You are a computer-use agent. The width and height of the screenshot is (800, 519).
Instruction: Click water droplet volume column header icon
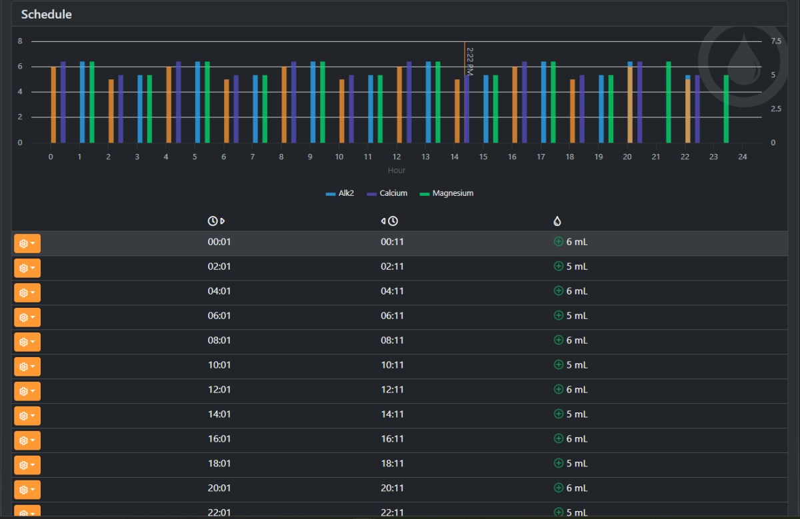557,221
